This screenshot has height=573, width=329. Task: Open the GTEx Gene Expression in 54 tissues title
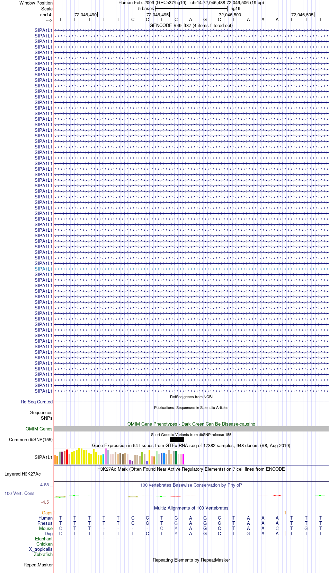(x=191, y=446)
